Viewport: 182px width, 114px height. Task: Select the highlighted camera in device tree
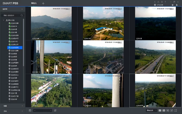coord(15,47)
